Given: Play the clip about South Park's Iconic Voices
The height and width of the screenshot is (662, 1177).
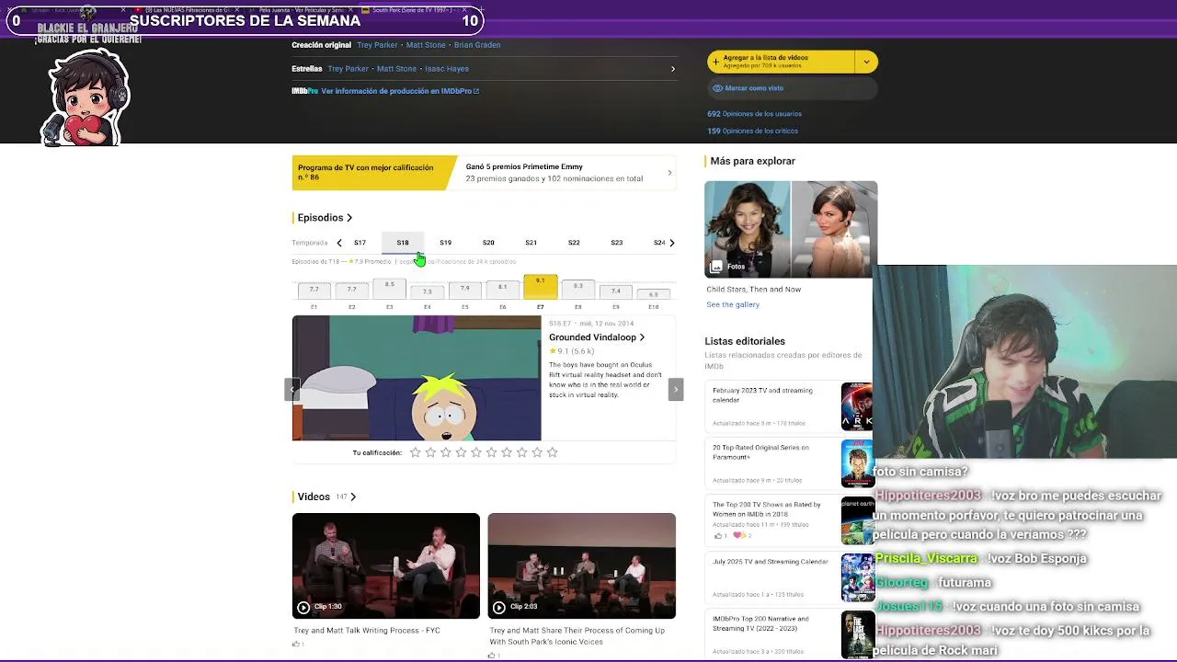Looking at the screenshot, I should point(498,607).
